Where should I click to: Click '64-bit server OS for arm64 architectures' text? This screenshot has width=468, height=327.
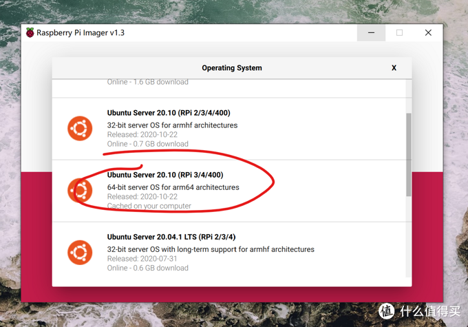click(x=173, y=187)
